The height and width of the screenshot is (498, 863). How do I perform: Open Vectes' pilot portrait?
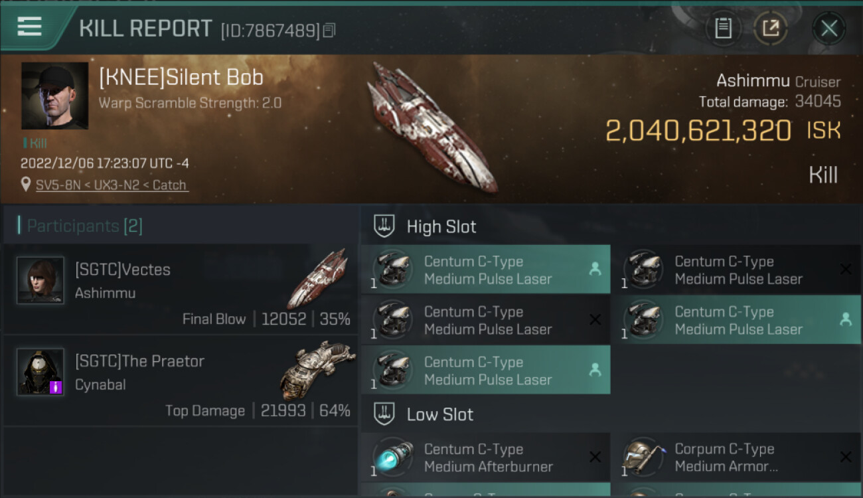(40, 280)
